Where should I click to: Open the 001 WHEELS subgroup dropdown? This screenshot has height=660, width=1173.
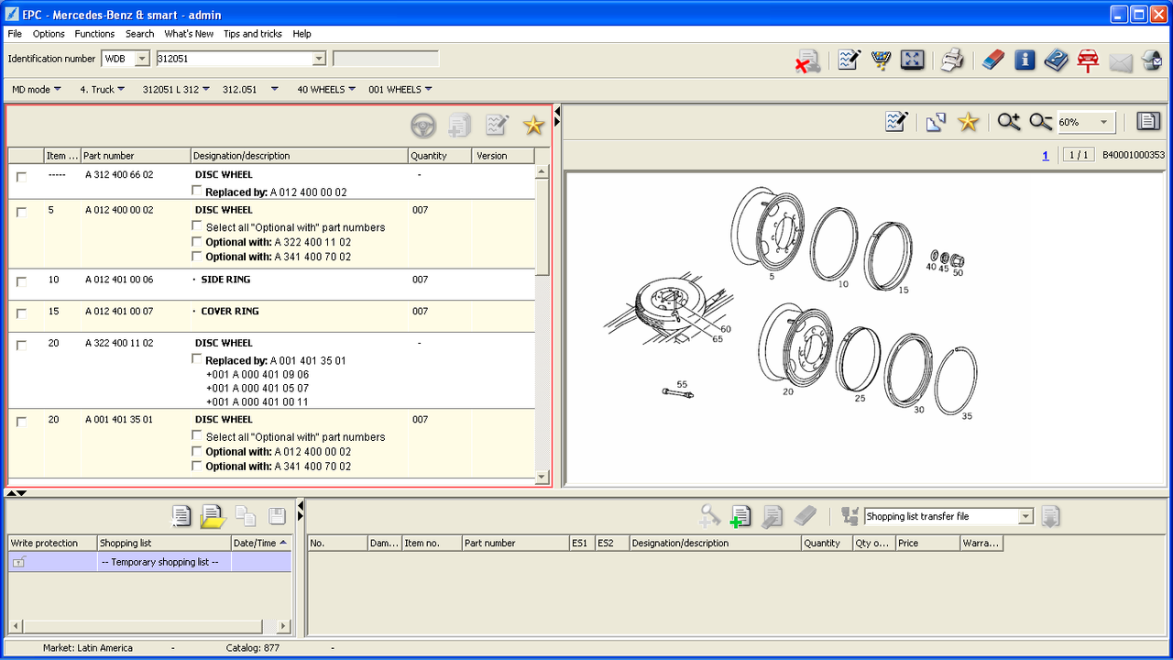point(400,90)
